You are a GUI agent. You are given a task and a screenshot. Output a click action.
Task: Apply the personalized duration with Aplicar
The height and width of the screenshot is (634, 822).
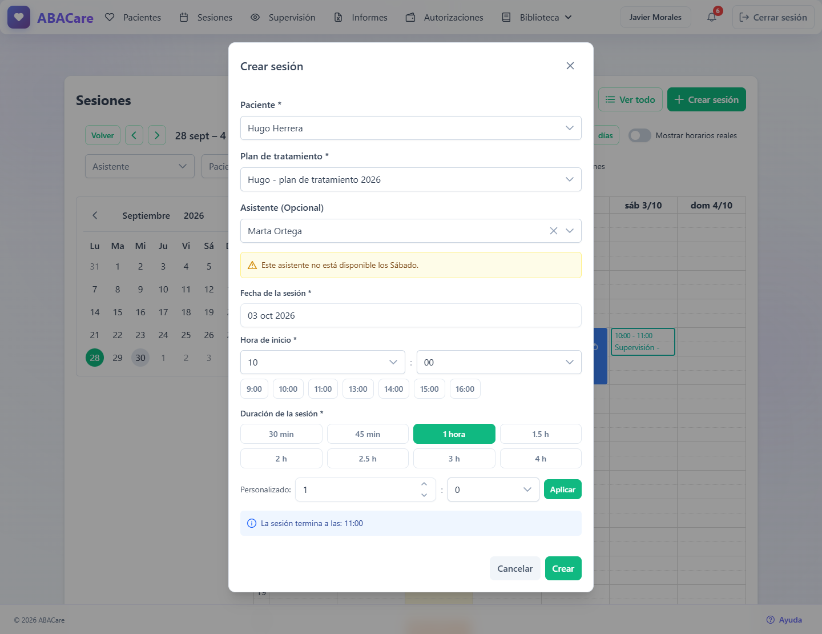pyautogui.click(x=563, y=489)
